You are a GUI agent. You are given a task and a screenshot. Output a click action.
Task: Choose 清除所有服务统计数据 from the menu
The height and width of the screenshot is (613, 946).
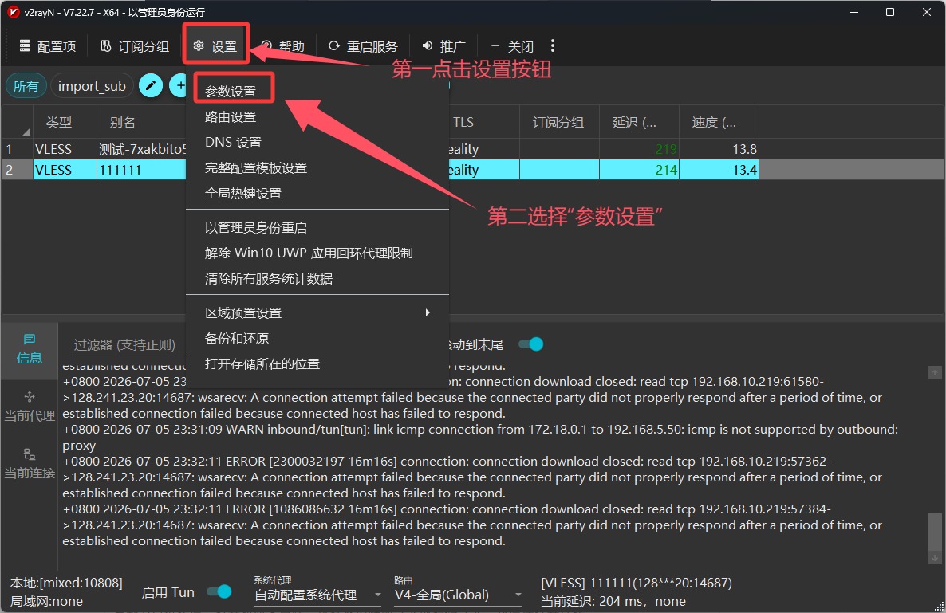[269, 278]
